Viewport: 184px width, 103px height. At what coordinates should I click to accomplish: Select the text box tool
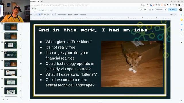(42, 14)
